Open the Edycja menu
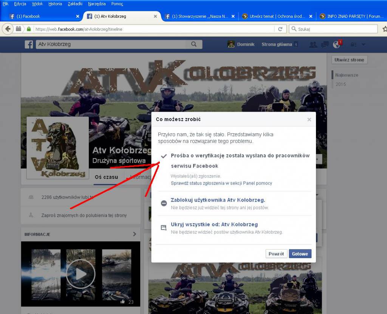Viewport: 387px width, 314px height. [x=20, y=4]
